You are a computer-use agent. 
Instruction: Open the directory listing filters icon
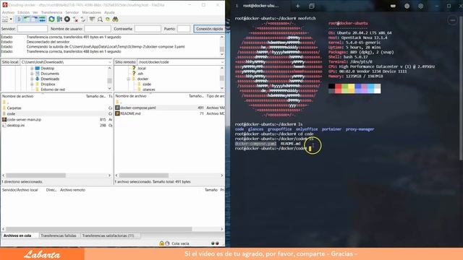[x=92, y=19]
